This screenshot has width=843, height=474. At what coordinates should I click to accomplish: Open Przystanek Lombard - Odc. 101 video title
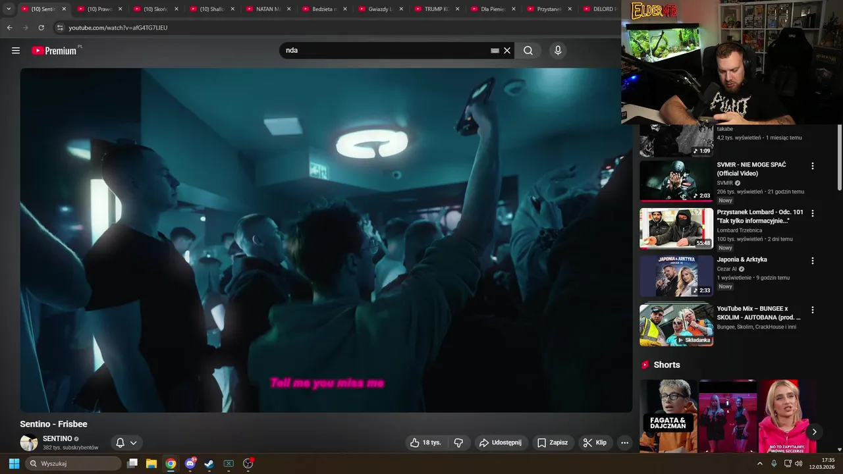[x=760, y=217]
